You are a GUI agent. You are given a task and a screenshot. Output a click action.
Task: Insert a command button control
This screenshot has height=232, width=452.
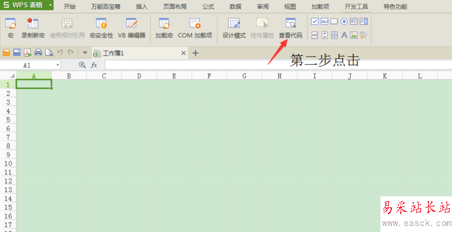click(334, 21)
